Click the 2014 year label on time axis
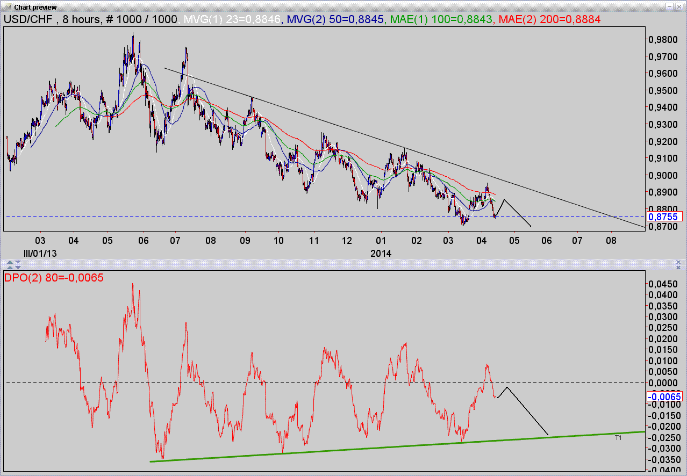Viewport: 687px width, 476px height. pyautogui.click(x=381, y=253)
